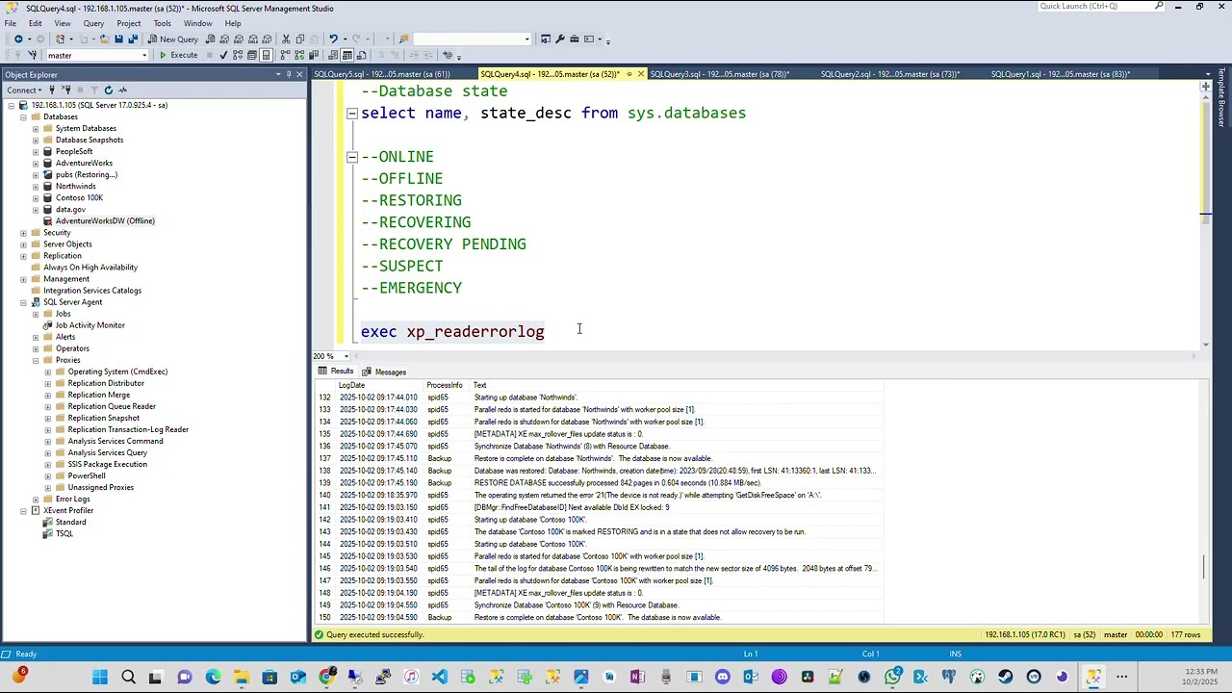Click Object Explorer activity monitor icon
Image resolution: width=1232 pixels, height=693 pixels.
point(122,90)
